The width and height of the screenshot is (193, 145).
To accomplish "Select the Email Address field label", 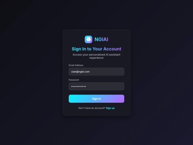I will click(76, 65).
